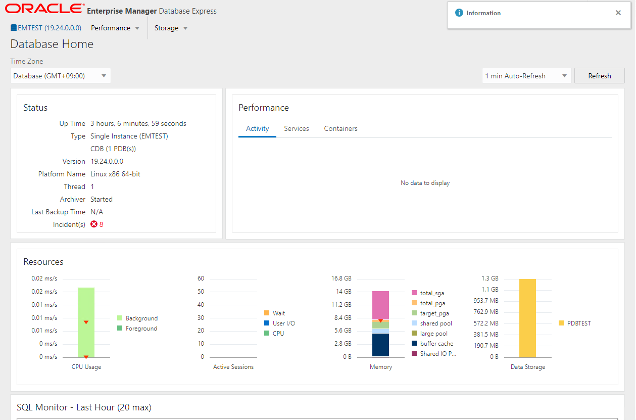Click the yellow Data Storage bar

coord(527,318)
